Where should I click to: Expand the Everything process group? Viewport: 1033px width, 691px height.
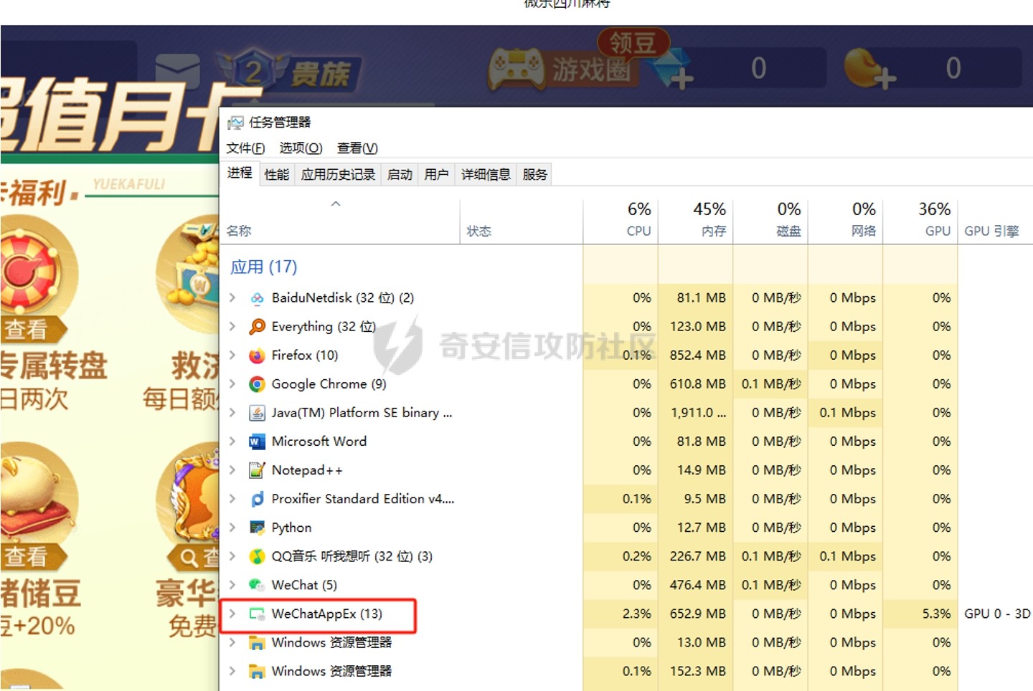click(232, 326)
